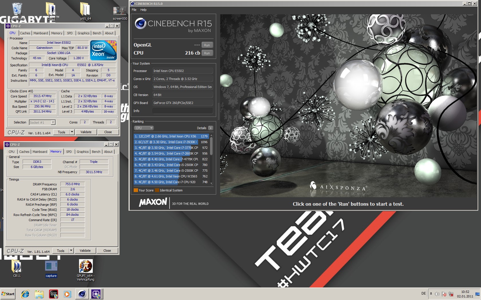Click the network status tray icon

pos(451,294)
